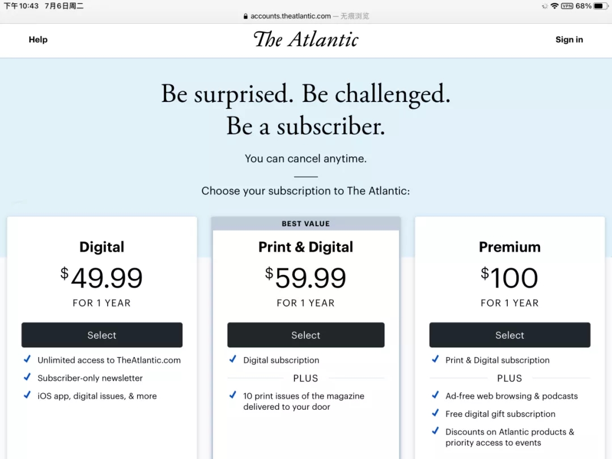
Task: Tap the time display in status bar
Action: 21,6
